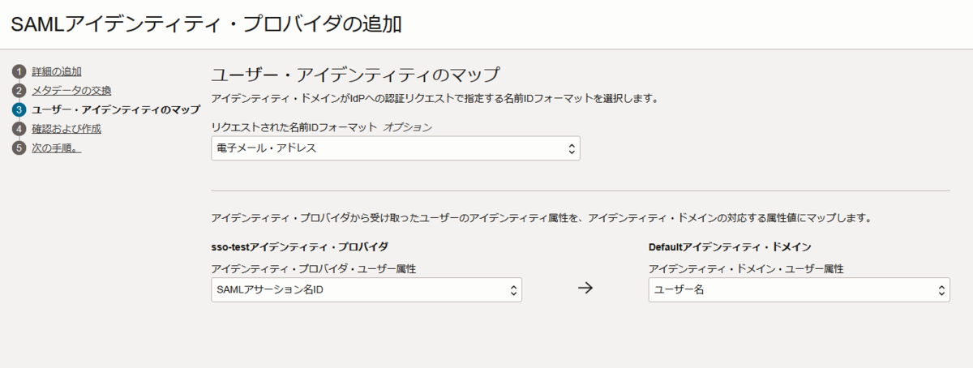The height and width of the screenshot is (368, 973).
Task: Select current step ユーザー・アイデンティティのマップ in sidebar
Action: point(116,109)
